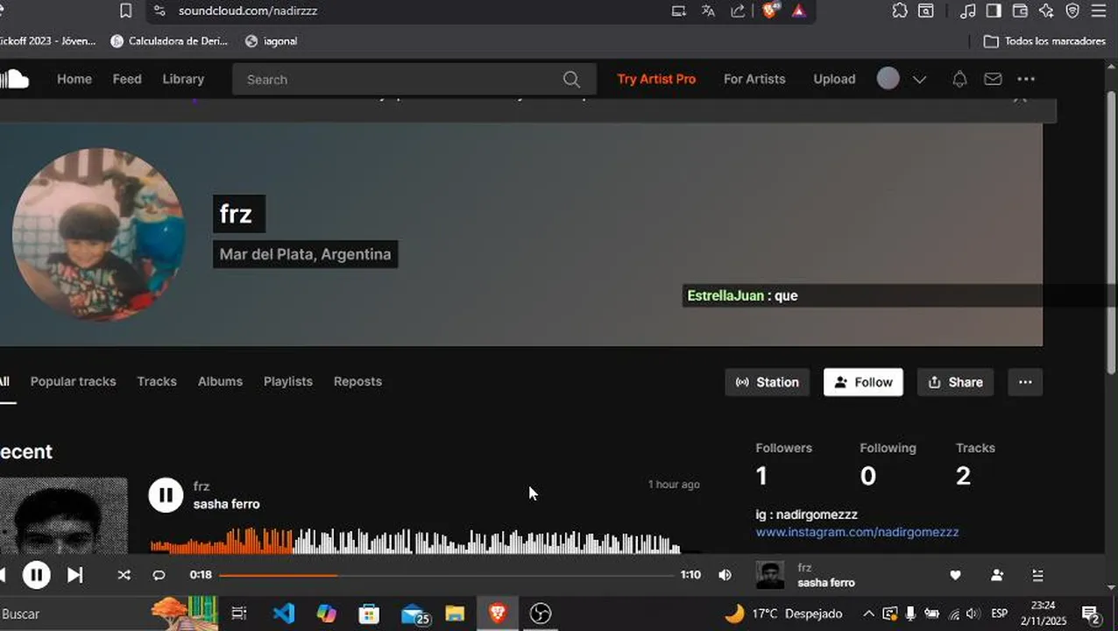This screenshot has width=1118, height=631.
Task: Click the Upload link
Action: click(834, 79)
